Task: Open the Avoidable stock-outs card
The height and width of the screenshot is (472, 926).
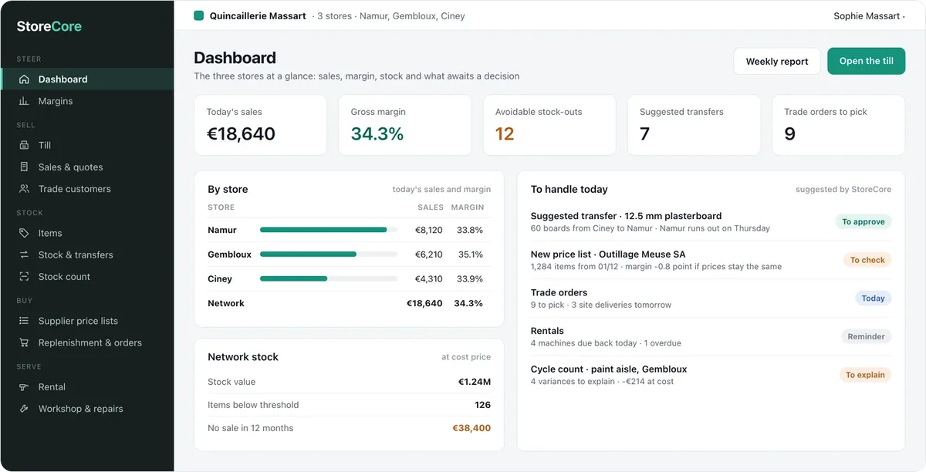Action: click(549, 125)
